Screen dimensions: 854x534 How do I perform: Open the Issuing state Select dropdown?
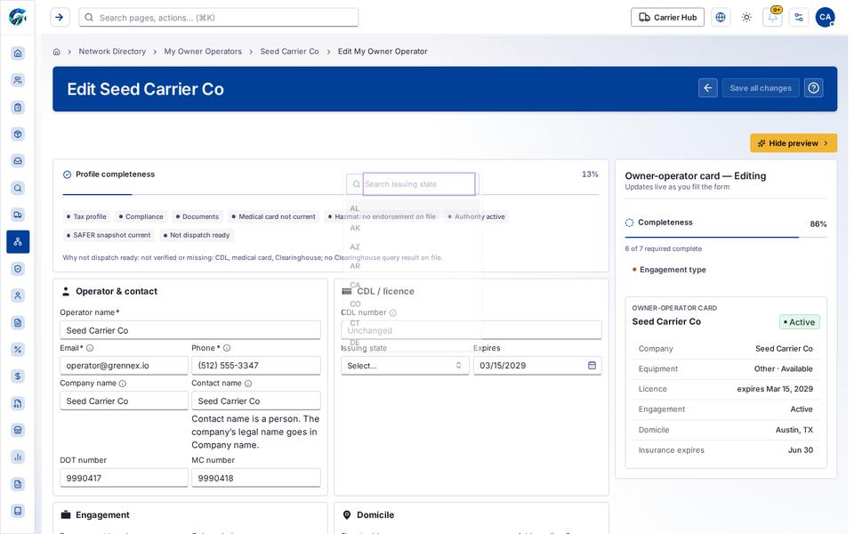click(x=405, y=366)
